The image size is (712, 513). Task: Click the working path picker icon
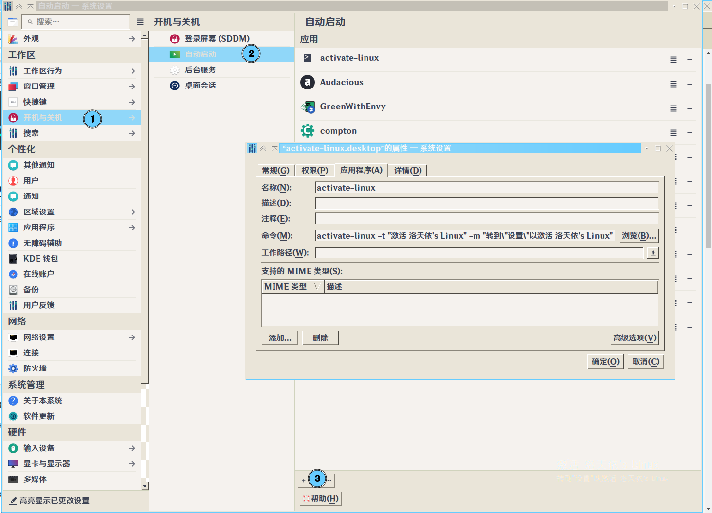[653, 253]
